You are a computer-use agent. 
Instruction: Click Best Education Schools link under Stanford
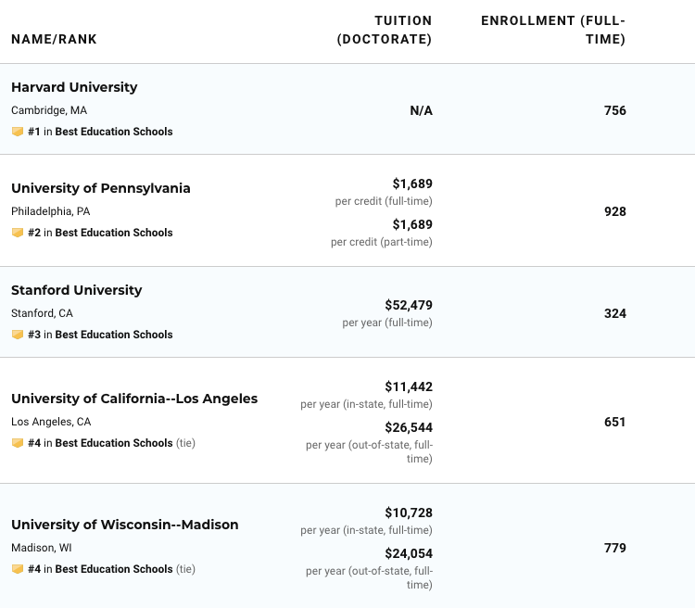pos(114,335)
